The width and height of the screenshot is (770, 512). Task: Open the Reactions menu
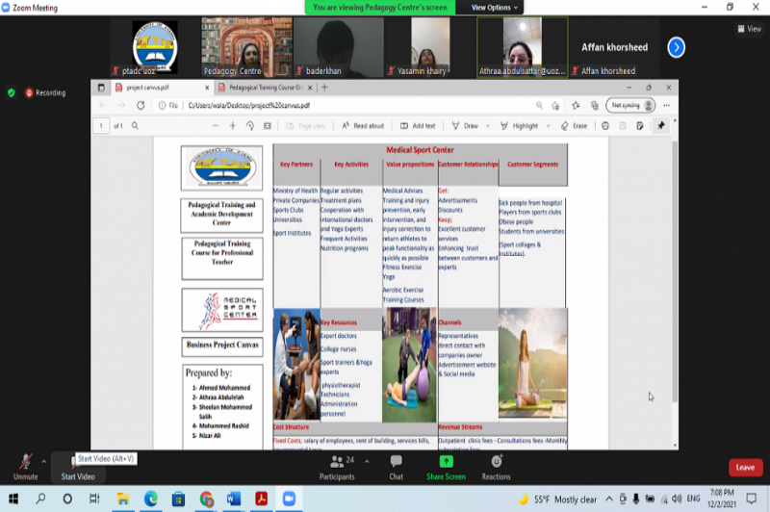(x=496, y=465)
